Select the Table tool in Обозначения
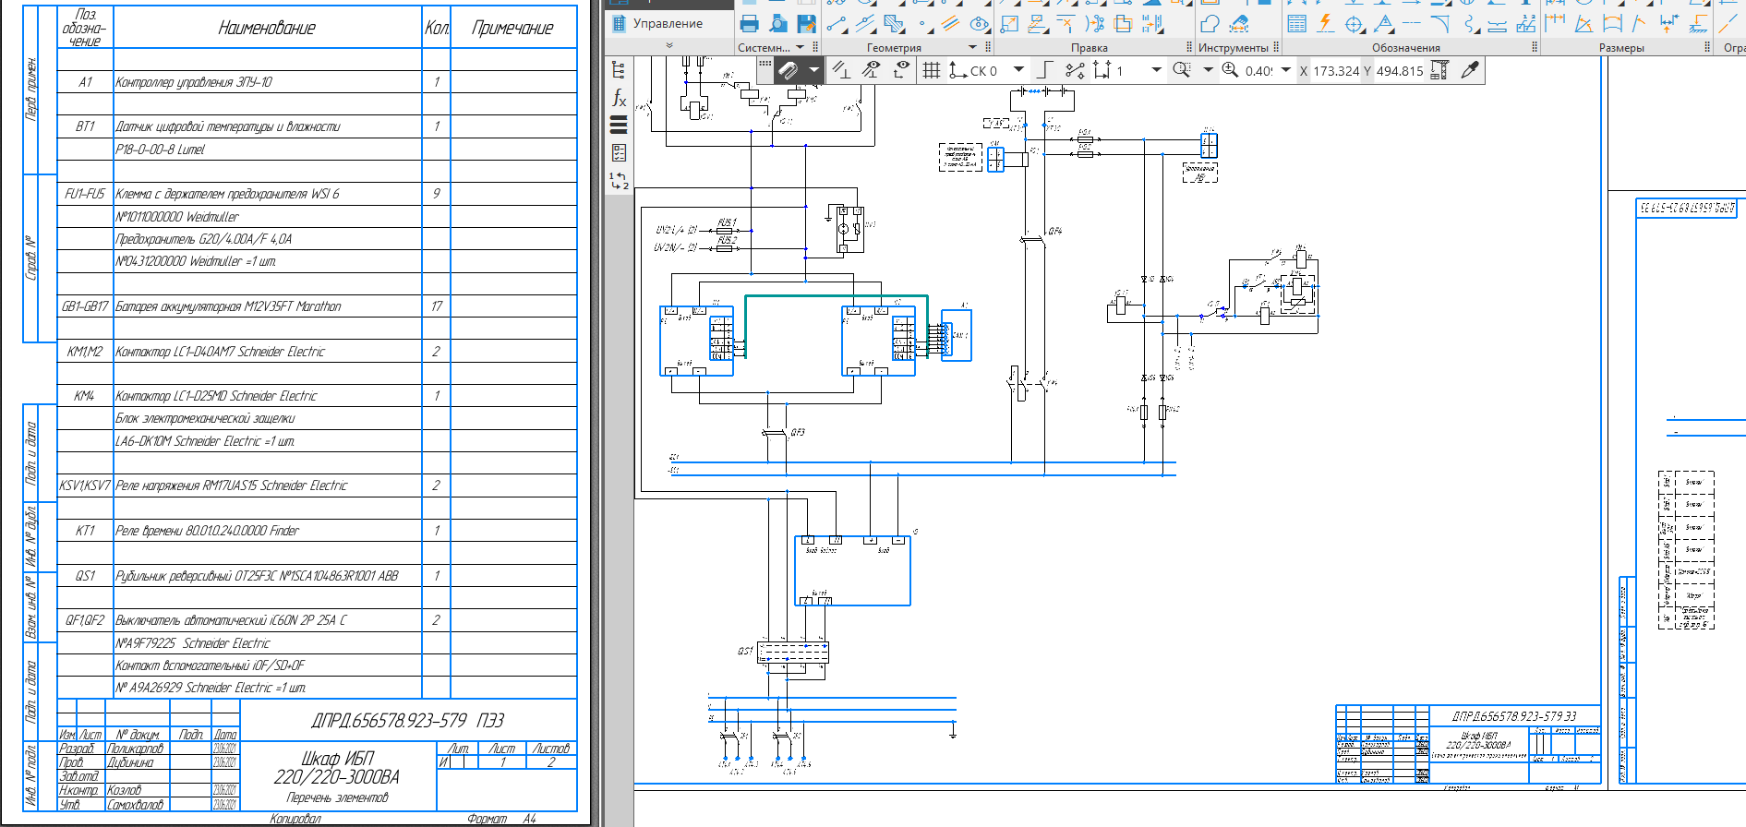The width and height of the screenshot is (1746, 827). [x=1296, y=24]
